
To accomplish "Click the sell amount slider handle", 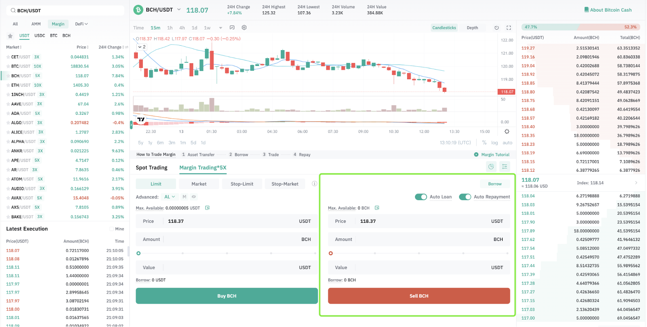I will tap(331, 253).
